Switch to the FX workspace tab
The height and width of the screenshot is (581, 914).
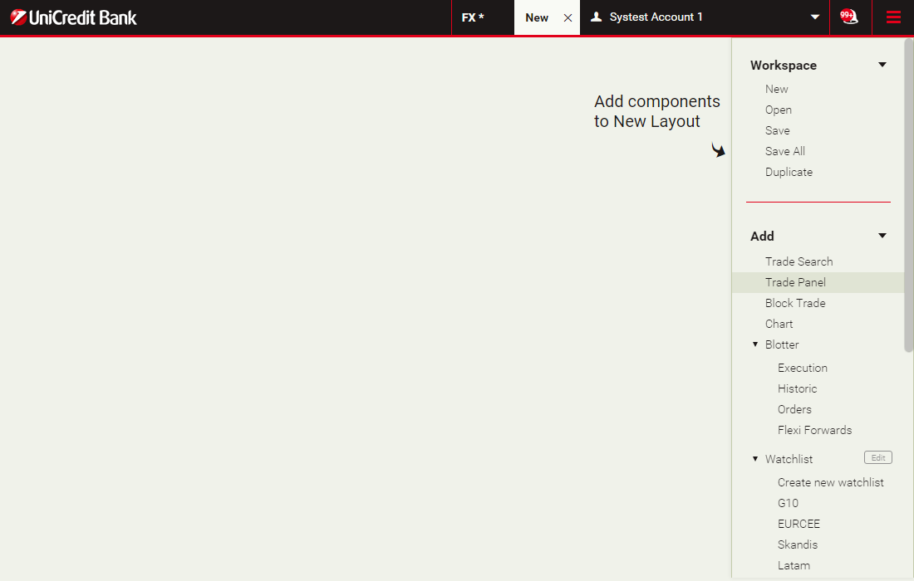pyautogui.click(x=473, y=17)
